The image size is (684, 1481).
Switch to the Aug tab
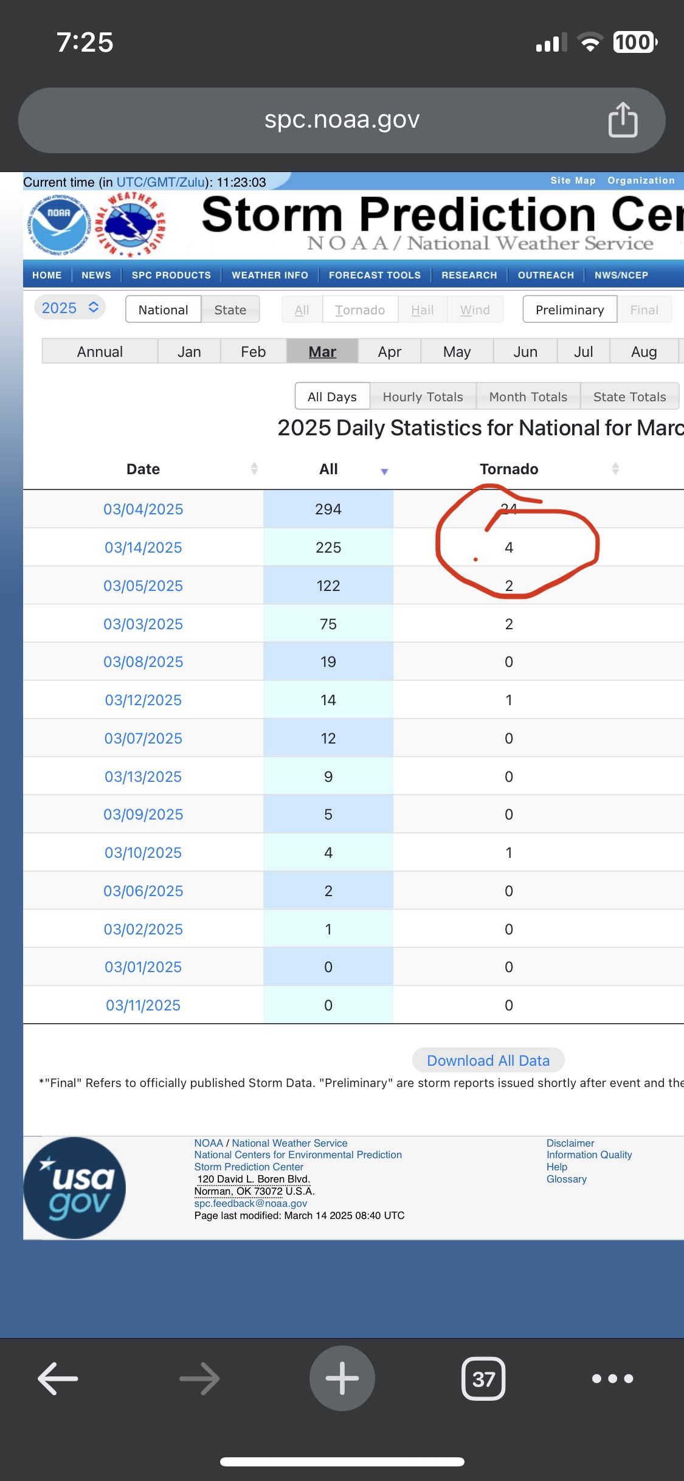pos(644,351)
